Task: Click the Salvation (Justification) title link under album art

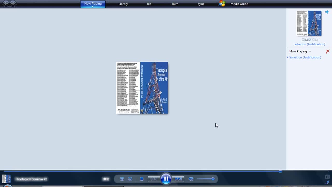Action: (309, 44)
